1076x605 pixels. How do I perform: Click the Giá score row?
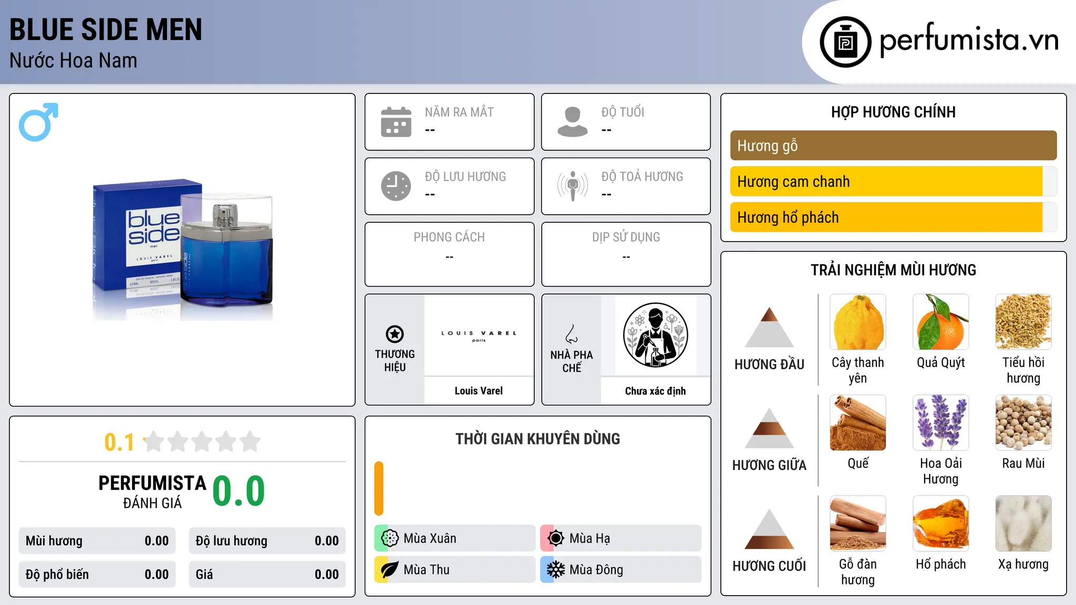pyautogui.click(x=267, y=575)
